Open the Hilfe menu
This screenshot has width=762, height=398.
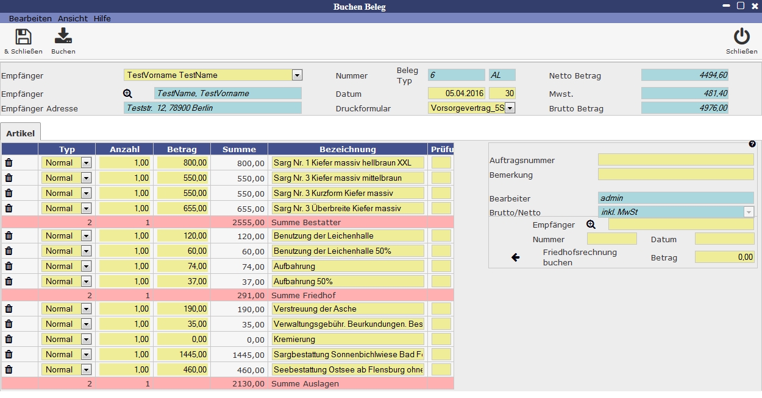(102, 19)
